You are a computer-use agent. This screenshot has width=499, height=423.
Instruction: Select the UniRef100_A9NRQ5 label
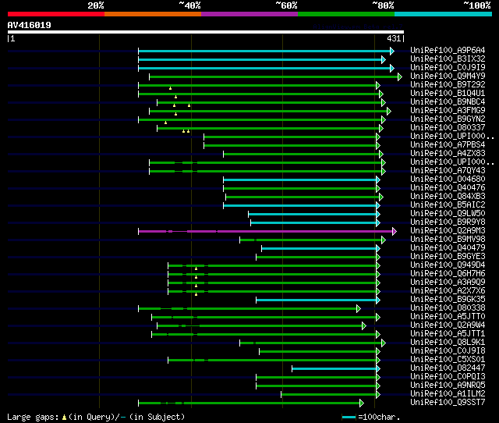448,386
